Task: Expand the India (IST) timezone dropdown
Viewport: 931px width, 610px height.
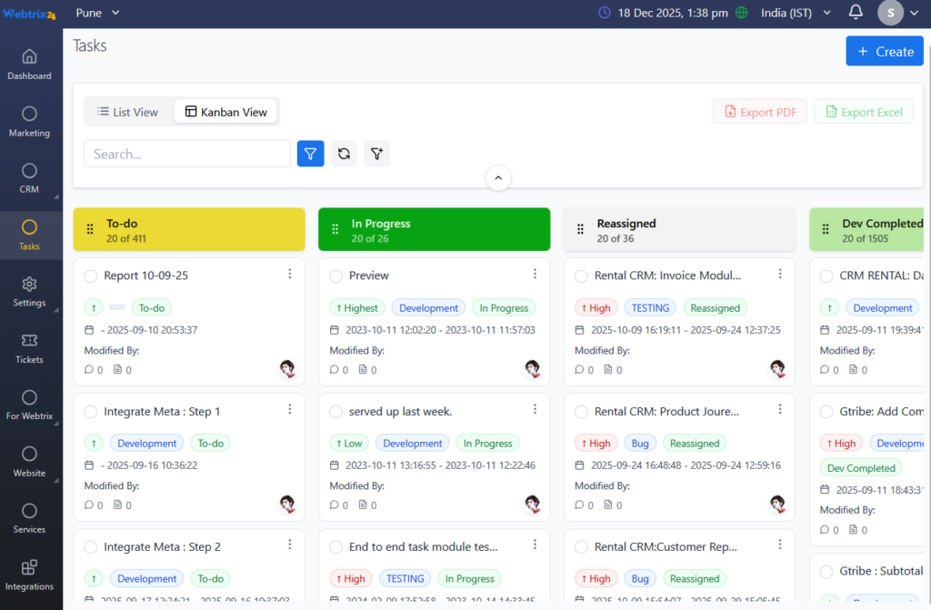Action: 796,13
